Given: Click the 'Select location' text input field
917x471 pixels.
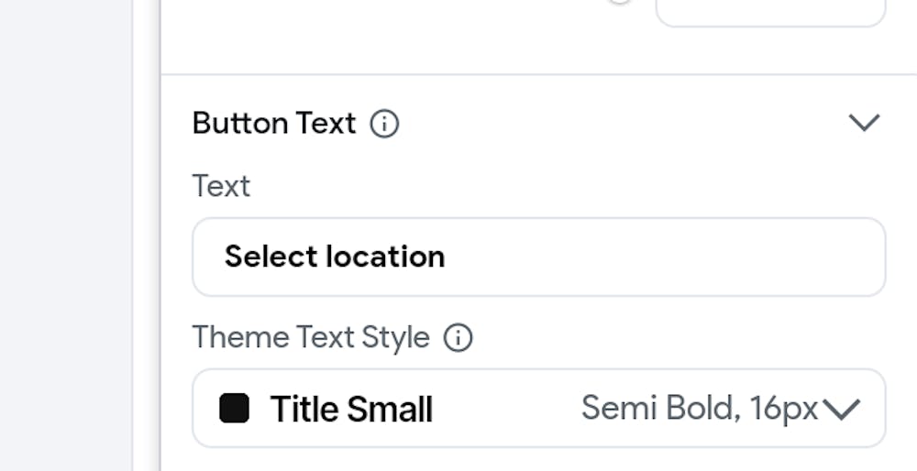Looking at the screenshot, I should pos(537,257).
